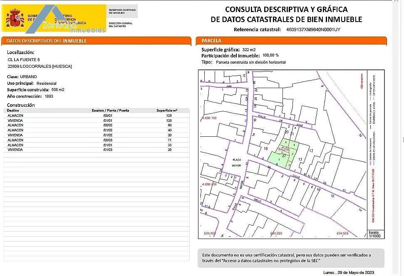This screenshot has width=404, height=276.
Task: Close the document viewer with the X
Action: click(x=396, y=1)
